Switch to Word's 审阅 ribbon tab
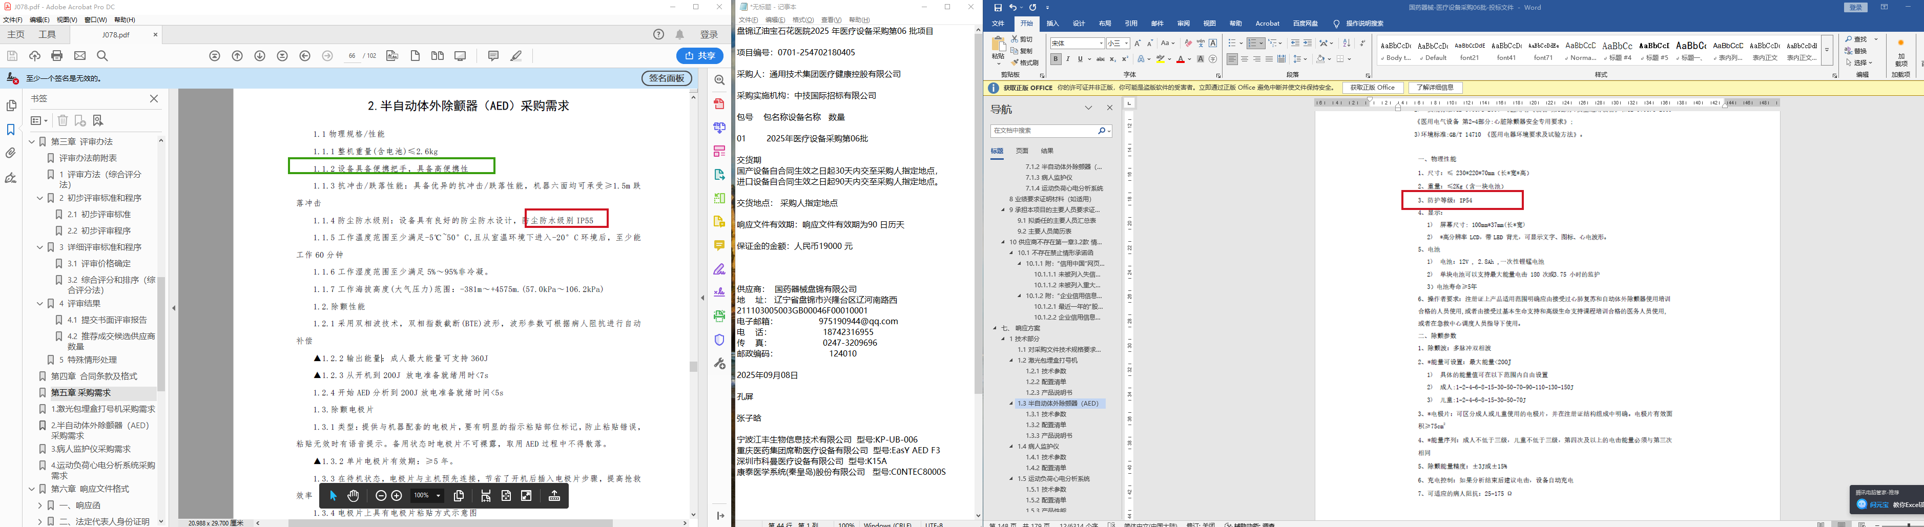The image size is (1924, 527). coord(1183,24)
